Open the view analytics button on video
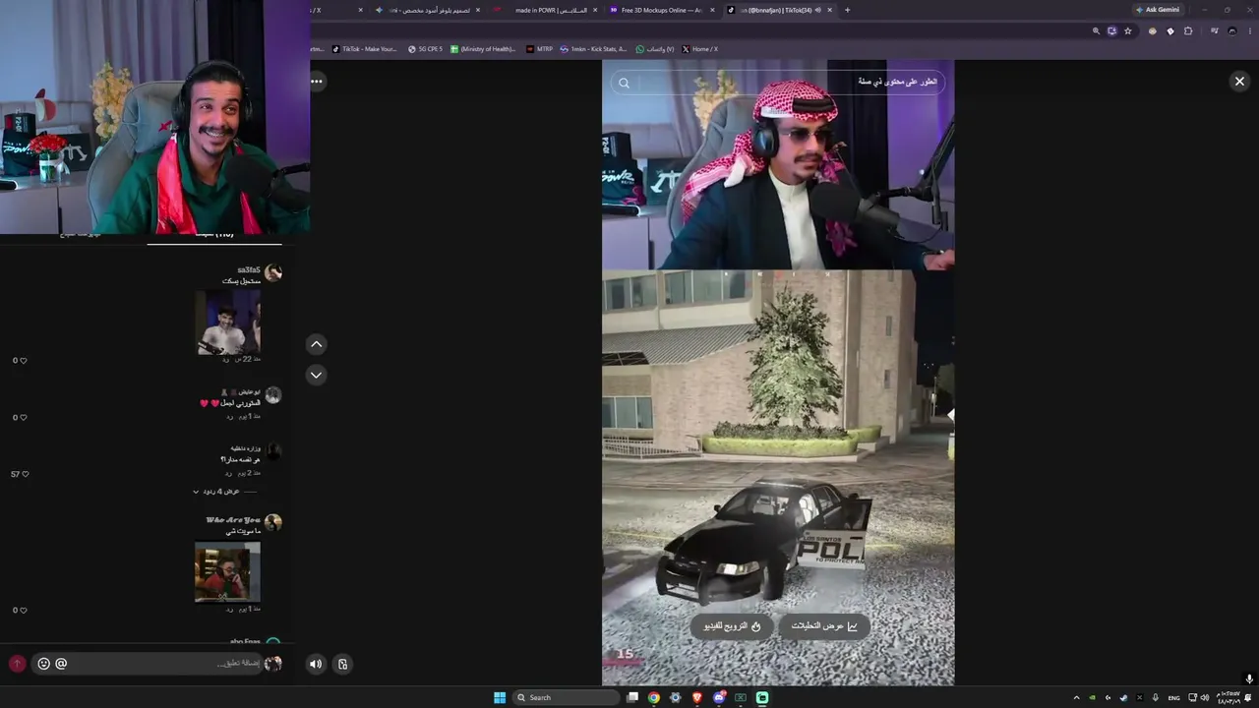1259x708 pixels. tap(824, 626)
